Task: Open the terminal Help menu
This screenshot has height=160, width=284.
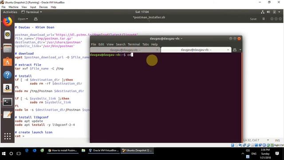Action: (x=154, y=44)
